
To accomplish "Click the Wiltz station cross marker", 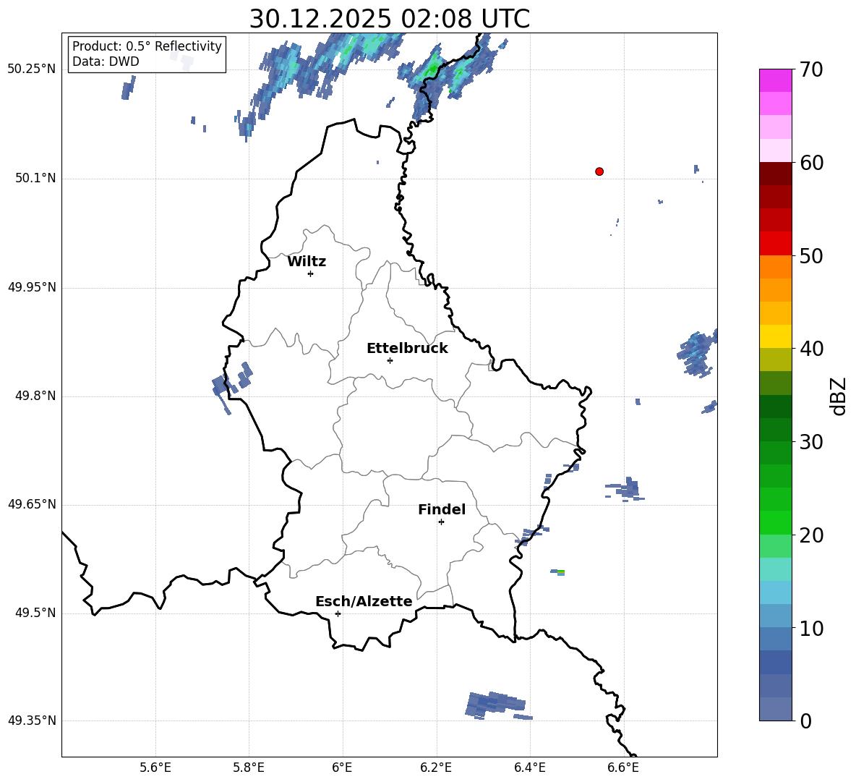I will click(311, 273).
